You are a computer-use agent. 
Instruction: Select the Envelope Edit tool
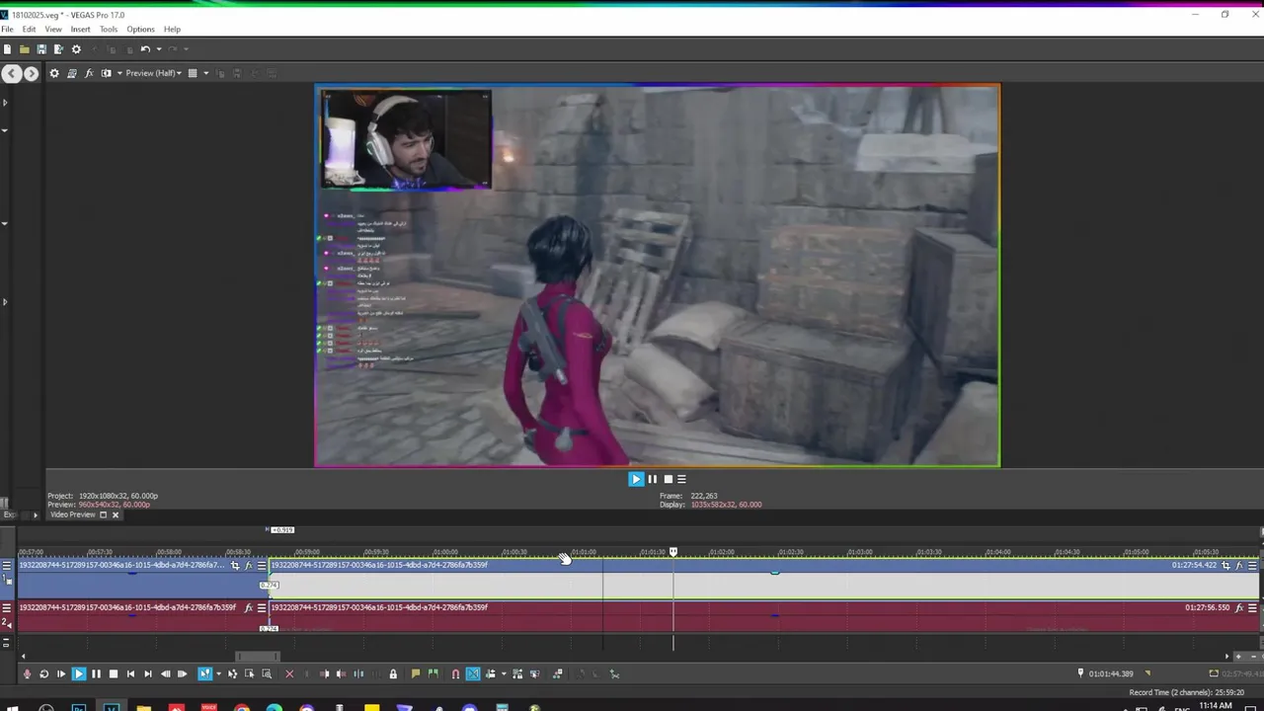pos(232,674)
